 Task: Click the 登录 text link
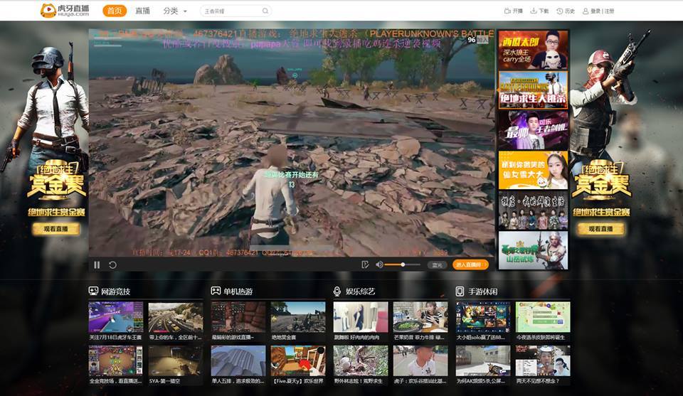pos(595,11)
